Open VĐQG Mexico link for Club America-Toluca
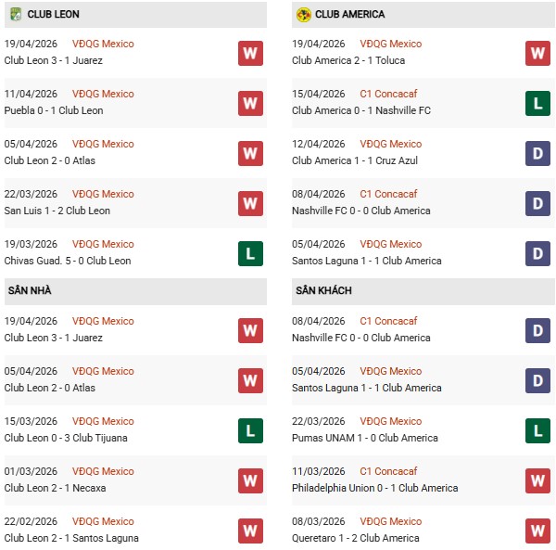Viewport: 556px width, 550px height. [x=390, y=44]
